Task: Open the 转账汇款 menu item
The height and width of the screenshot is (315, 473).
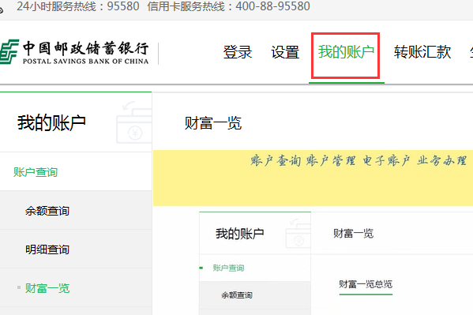Action: (x=422, y=52)
